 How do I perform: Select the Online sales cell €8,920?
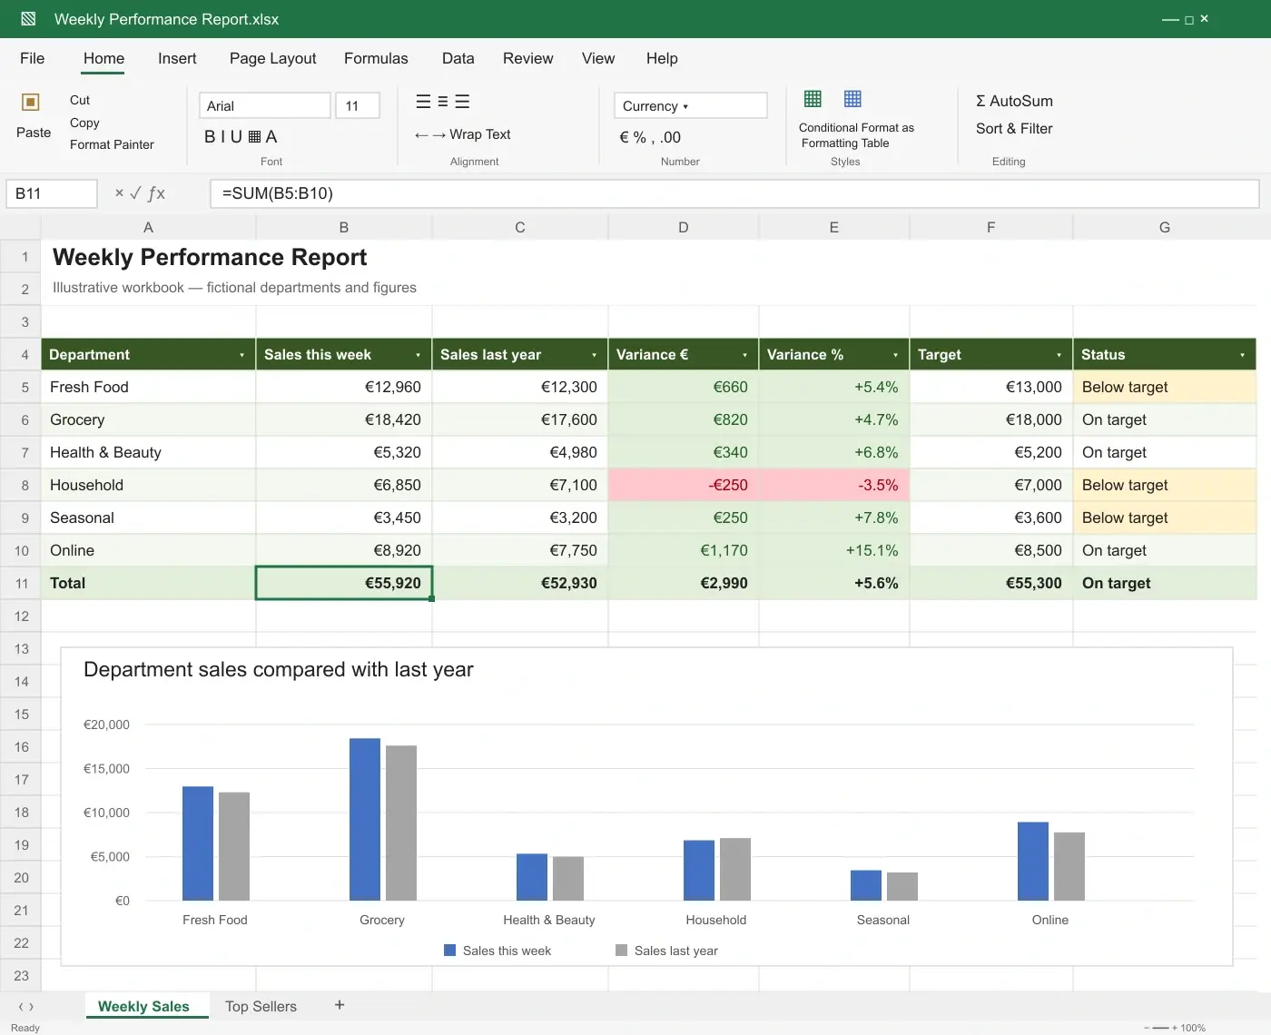coord(344,550)
